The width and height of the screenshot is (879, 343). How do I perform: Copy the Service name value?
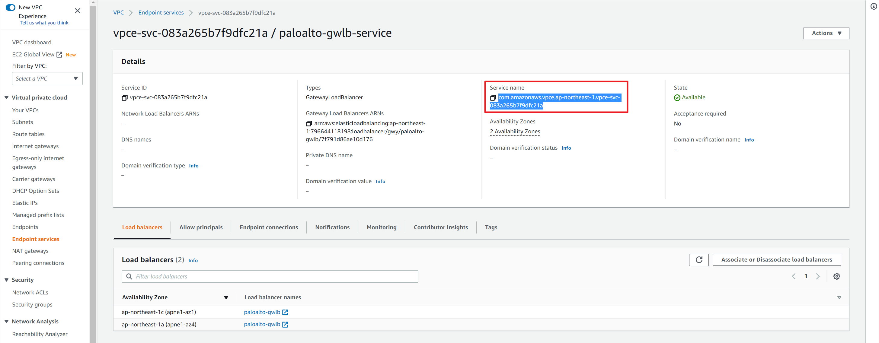click(x=493, y=98)
